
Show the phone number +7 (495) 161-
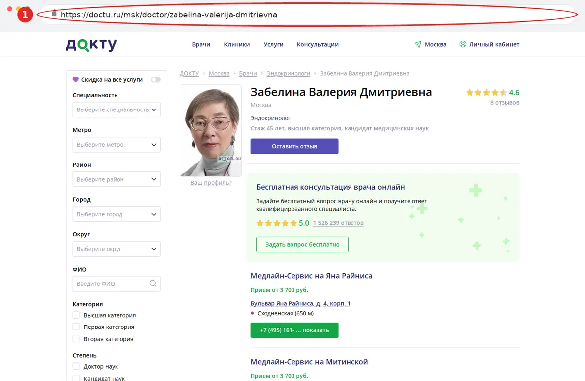294,330
